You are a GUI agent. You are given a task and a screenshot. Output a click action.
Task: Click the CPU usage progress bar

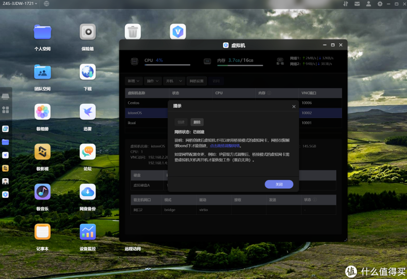(167, 65)
